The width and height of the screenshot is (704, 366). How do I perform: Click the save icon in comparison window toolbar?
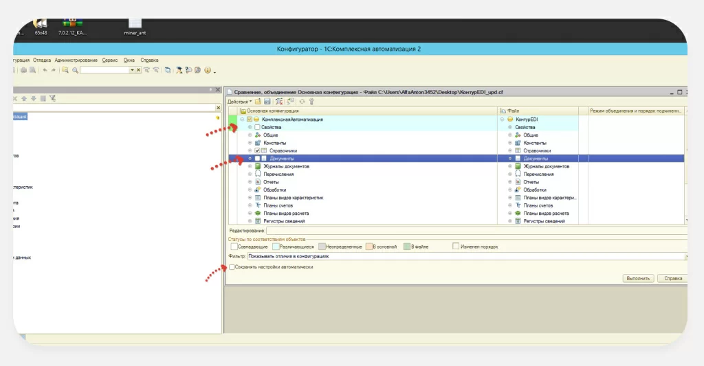(267, 102)
